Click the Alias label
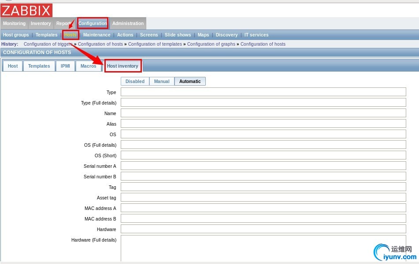Viewport: 419px width, 264px height. 111,124
